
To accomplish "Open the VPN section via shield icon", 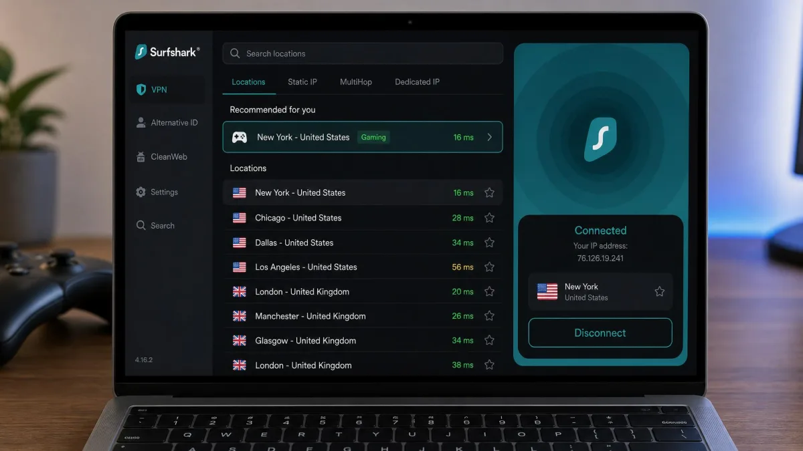I will (x=141, y=90).
